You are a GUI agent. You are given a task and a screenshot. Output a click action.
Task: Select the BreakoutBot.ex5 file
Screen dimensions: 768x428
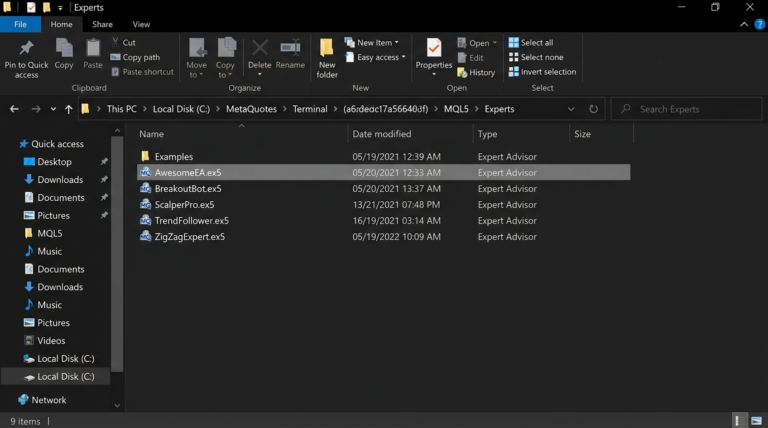[383, 188]
